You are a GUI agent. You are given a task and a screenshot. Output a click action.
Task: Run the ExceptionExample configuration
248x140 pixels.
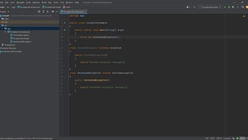click(x=225, y=7)
